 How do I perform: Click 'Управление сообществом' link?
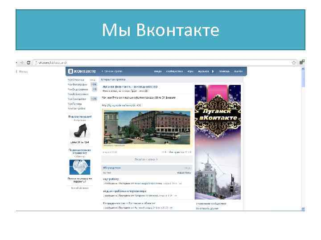point(211,204)
